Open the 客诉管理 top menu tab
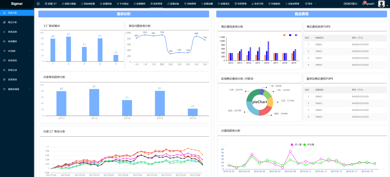This screenshot has width=390, height=177. (x=156, y=4)
